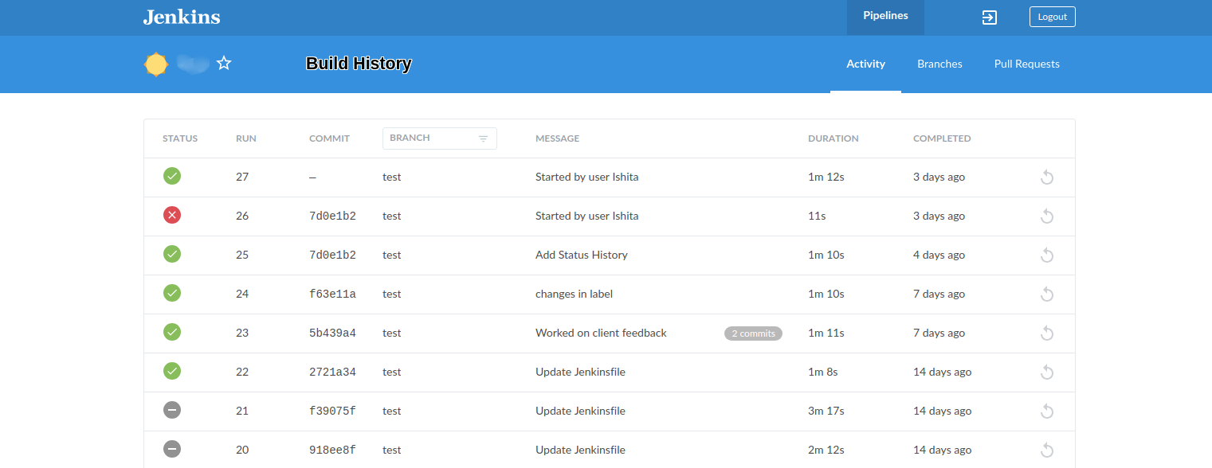
Task: Rerun build 21 with the replay icon
Action: (1047, 411)
